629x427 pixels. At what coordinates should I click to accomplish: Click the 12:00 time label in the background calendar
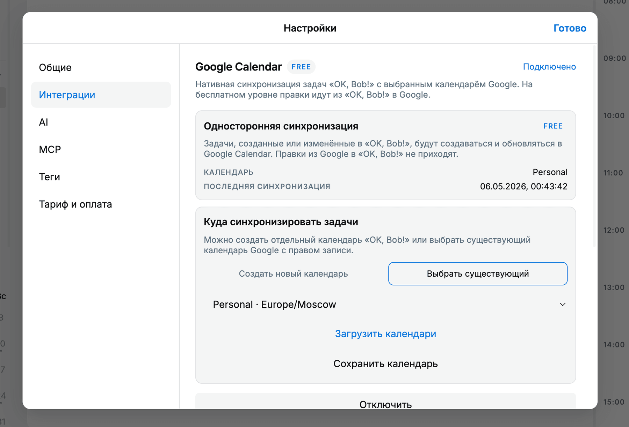click(614, 230)
